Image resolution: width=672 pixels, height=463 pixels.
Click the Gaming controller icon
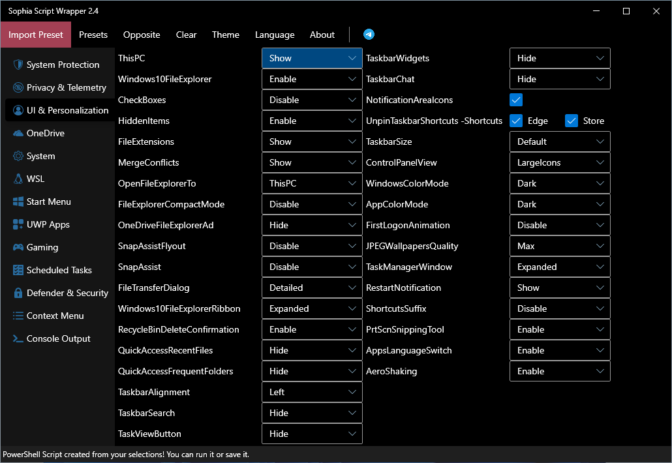[x=18, y=247]
